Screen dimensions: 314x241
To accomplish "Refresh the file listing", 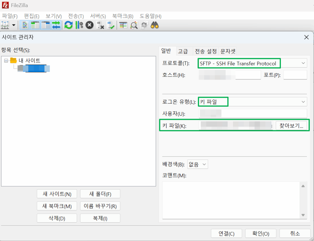I will 68,25.
